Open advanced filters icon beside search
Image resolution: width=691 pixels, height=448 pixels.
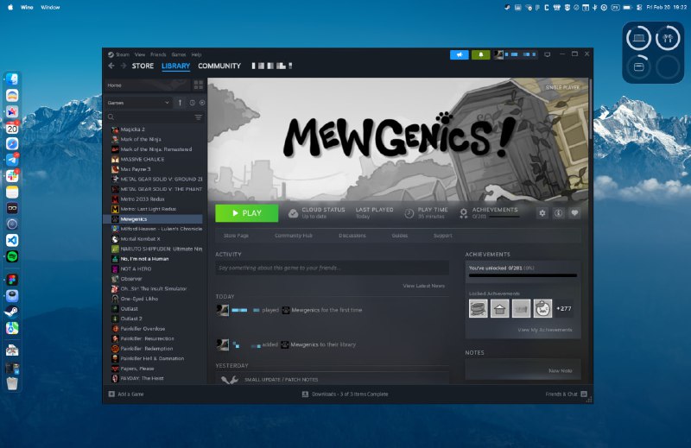coord(199,117)
